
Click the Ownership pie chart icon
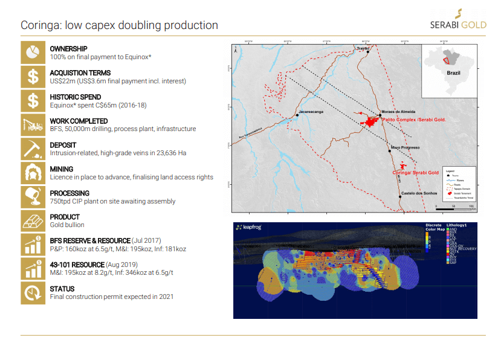pyautogui.click(x=33, y=53)
